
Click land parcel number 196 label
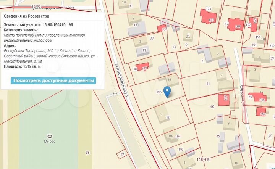pyautogui.click(x=159, y=92)
